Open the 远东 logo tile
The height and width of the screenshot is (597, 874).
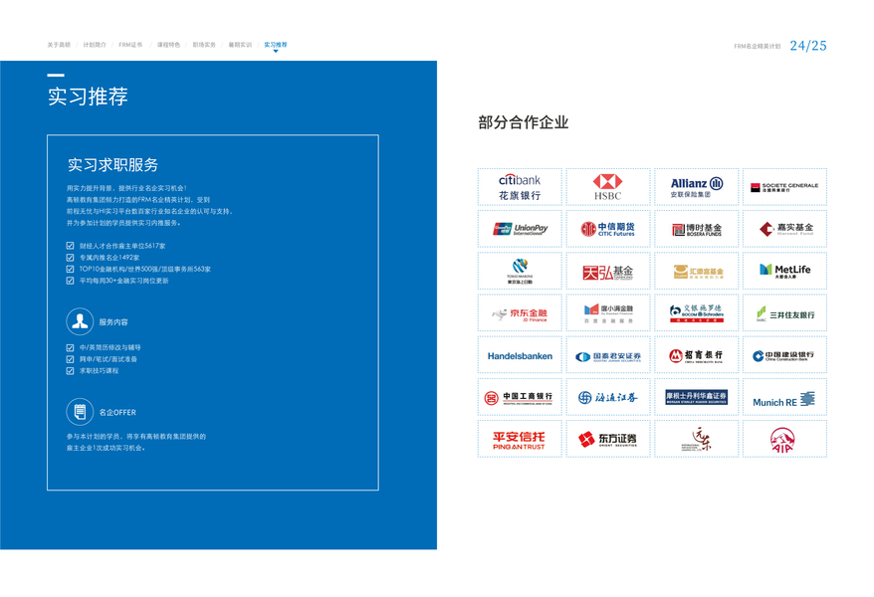[x=696, y=440]
